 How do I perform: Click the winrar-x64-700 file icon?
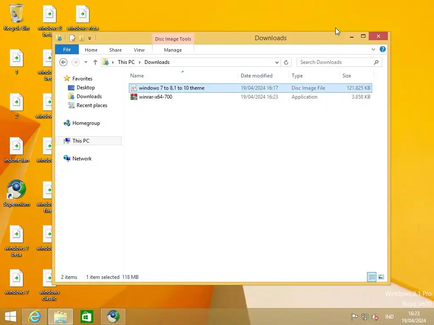[134, 97]
